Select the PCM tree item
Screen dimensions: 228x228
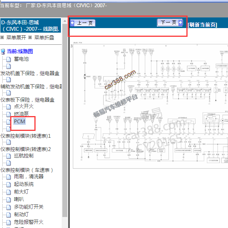coord(20,121)
